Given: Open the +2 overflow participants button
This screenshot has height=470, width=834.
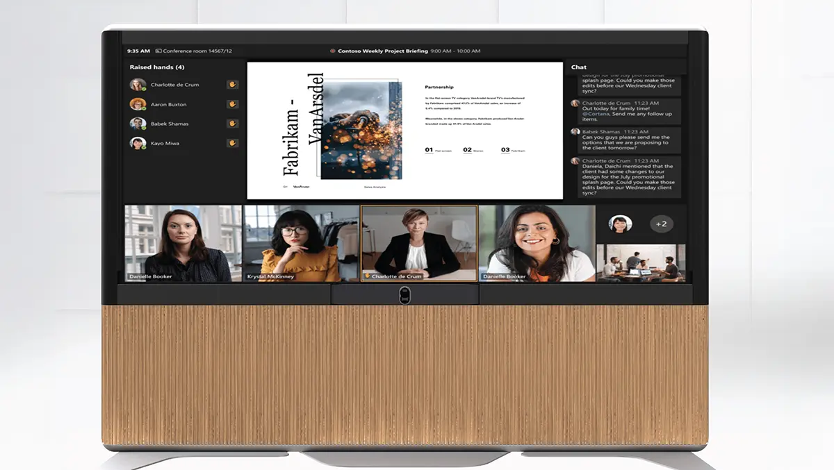Looking at the screenshot, I should (x=662, y=224).
